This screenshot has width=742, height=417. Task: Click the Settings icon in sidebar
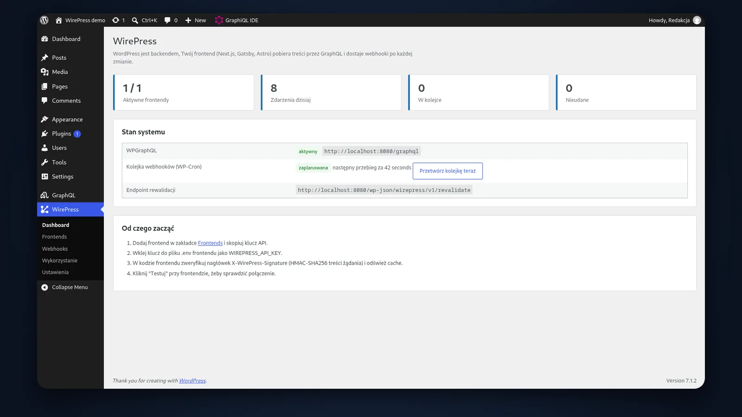45,177
